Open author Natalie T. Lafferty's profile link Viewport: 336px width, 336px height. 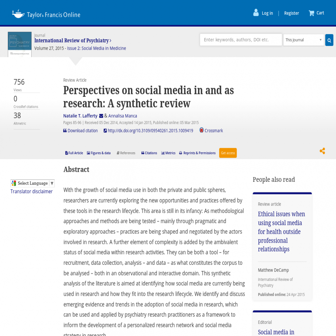[x=80, y=116]
